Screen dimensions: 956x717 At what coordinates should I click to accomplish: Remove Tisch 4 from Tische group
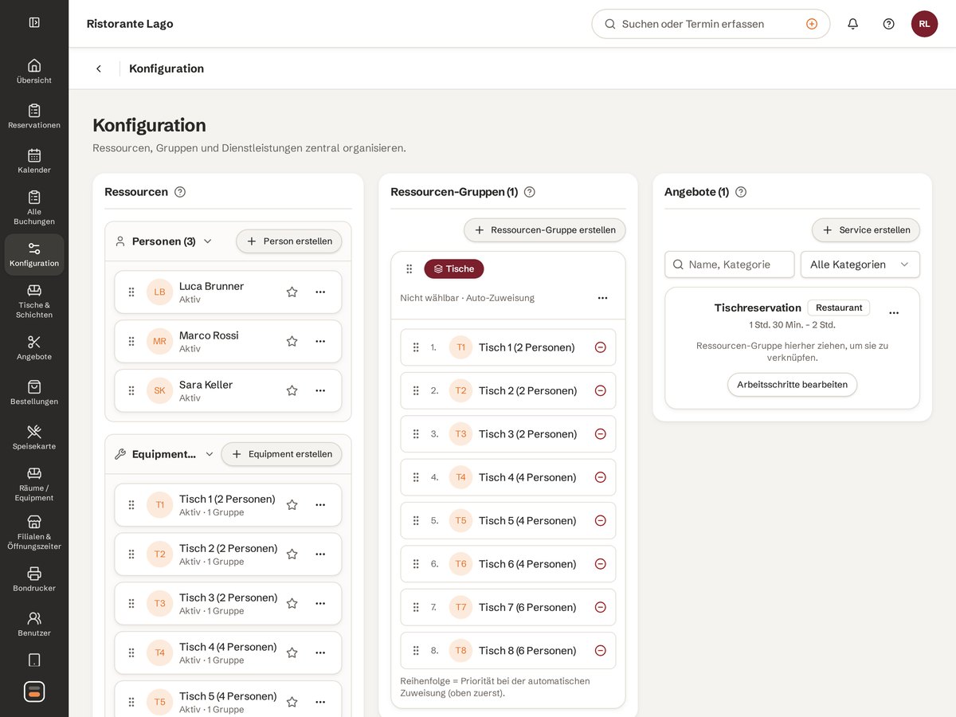(x=601, y=477)
